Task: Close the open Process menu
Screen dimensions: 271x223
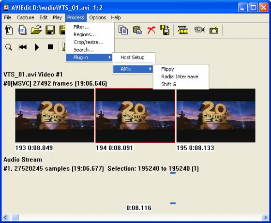Action: [x=75, y=17]
